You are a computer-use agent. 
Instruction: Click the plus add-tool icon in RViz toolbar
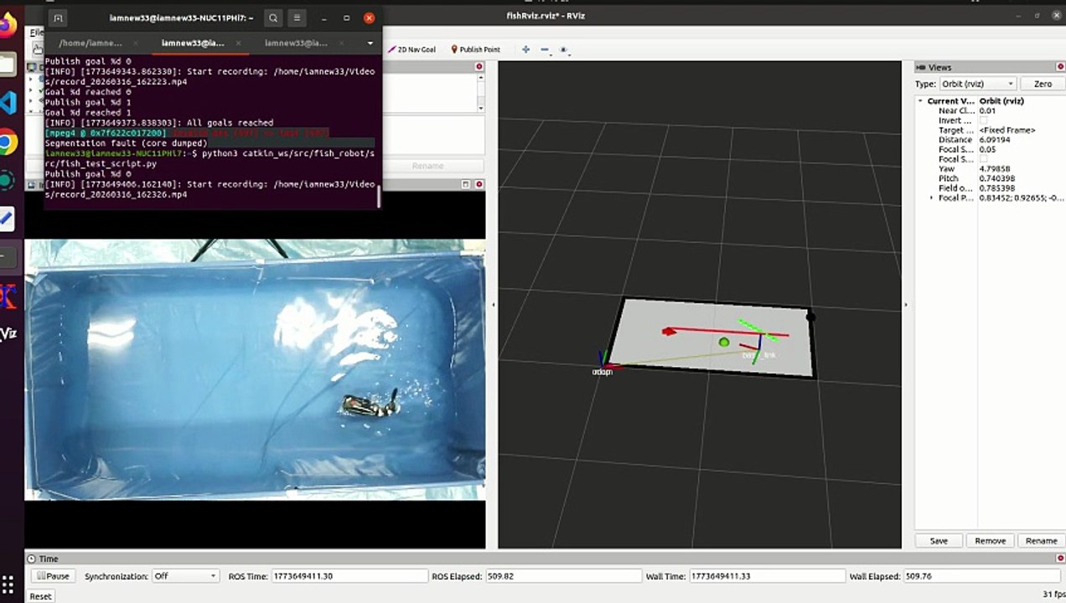click(x=525, y=49)
